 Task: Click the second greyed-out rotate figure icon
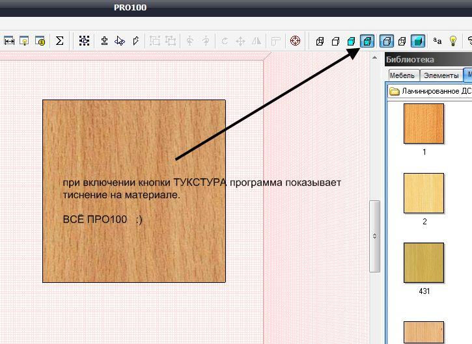[206, 40]
